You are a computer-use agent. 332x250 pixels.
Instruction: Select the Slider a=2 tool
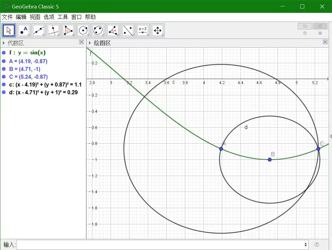[142, 30]
